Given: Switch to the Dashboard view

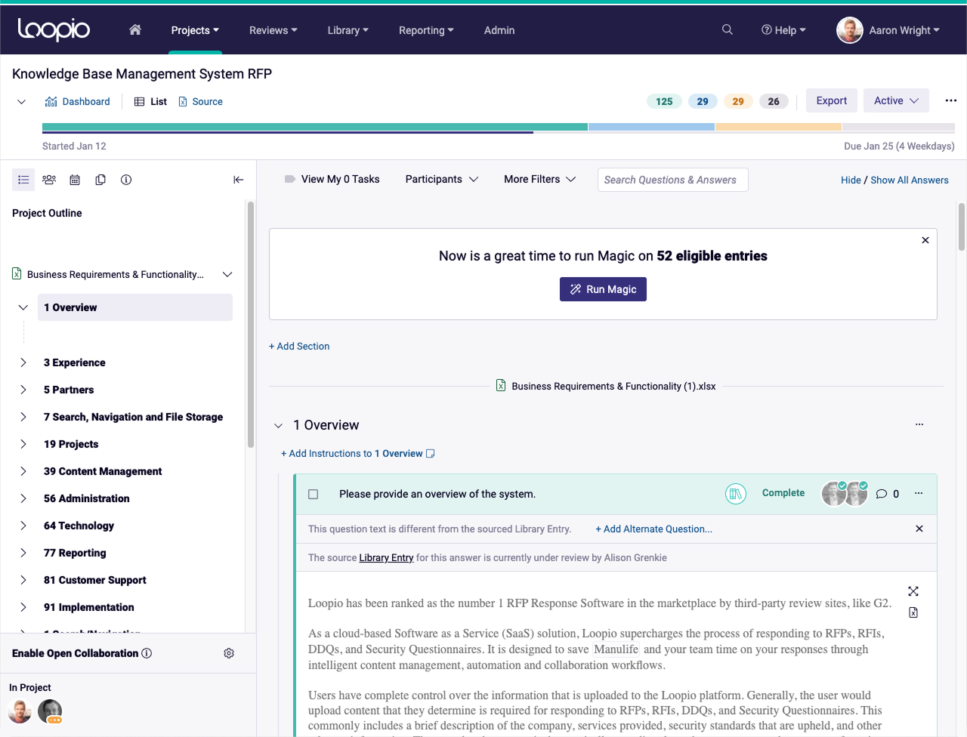Looking at the screenshot, I should [x=77, y=101].
